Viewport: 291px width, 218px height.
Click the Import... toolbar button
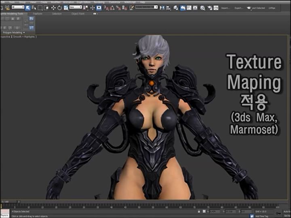[225, 8]
